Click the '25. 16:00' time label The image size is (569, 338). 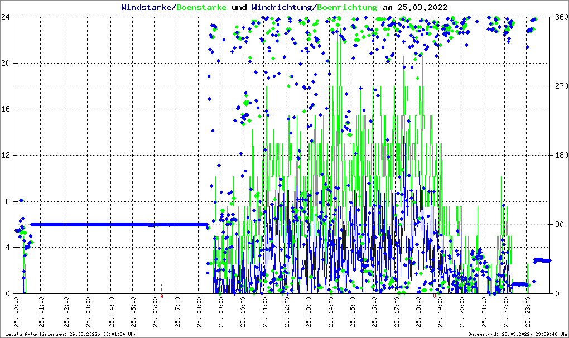tap(374, 312)
